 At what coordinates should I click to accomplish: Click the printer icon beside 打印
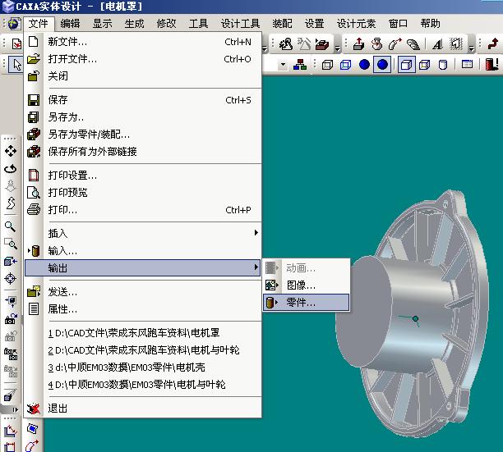click(x=34, y=210)
